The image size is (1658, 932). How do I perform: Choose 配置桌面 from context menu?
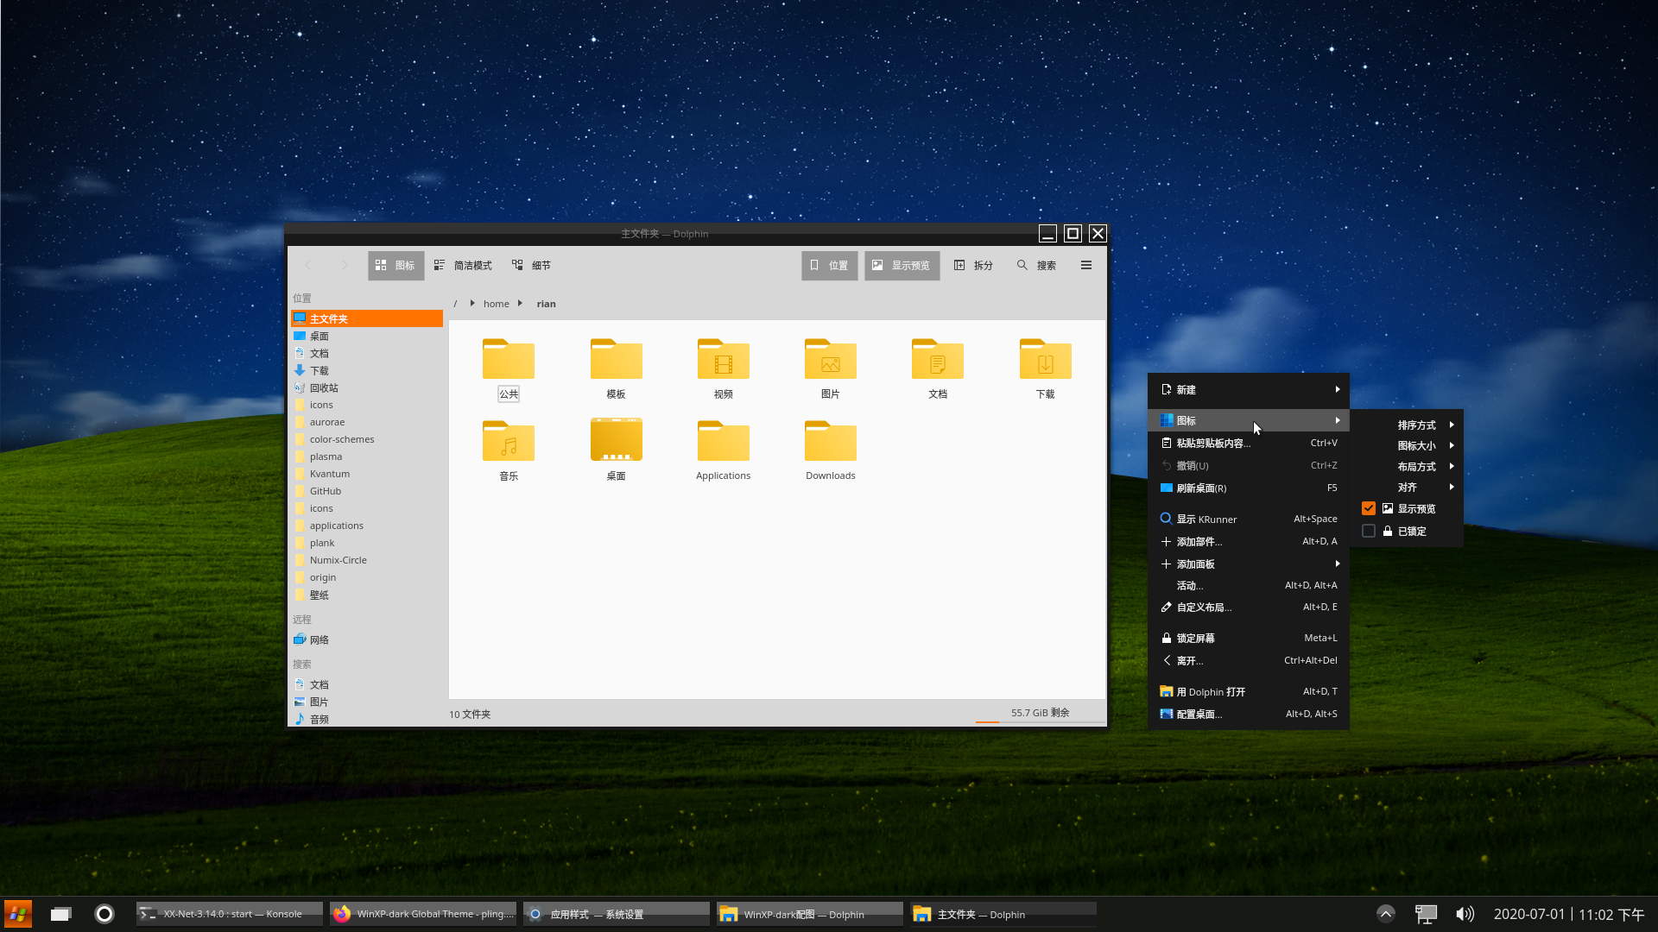(x=1248, y=714)
